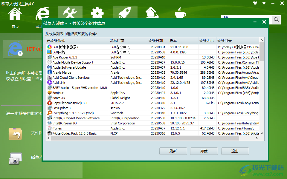
Task: Select the Avid Cloud Client Services icon
Action: coord(49,78)
